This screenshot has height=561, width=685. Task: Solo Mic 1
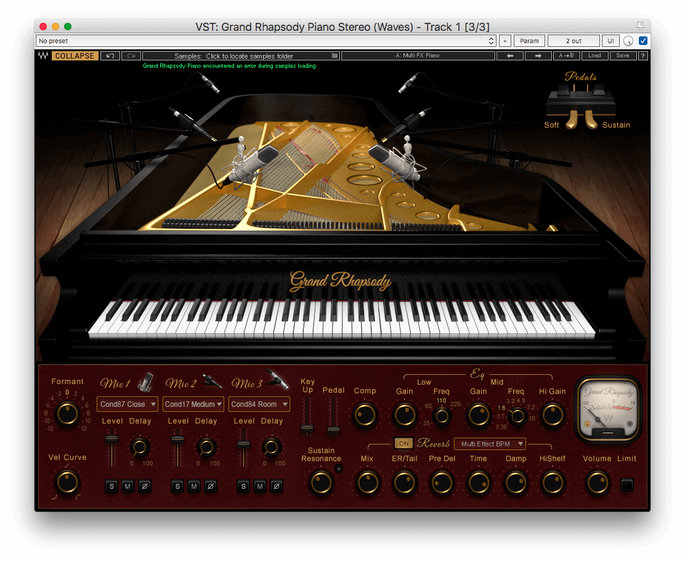tap(111, 486)
